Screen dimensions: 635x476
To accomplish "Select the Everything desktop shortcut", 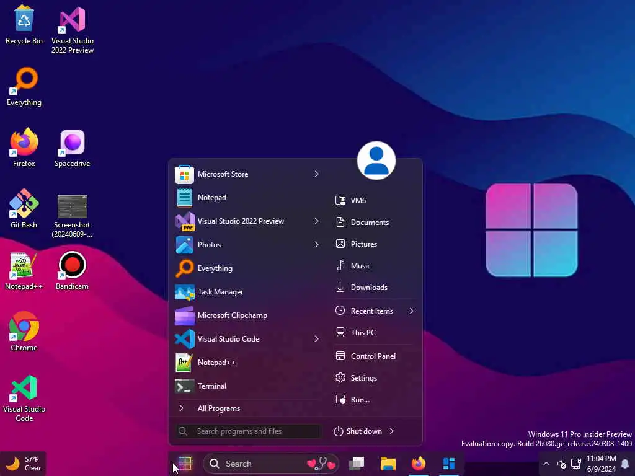I will pos(24,87).
